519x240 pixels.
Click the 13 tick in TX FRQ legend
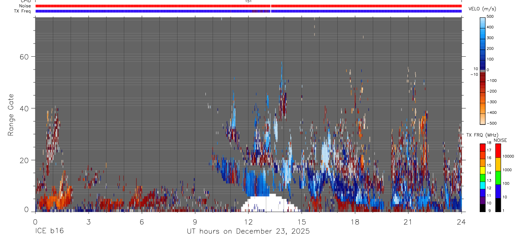coord(489,180)
